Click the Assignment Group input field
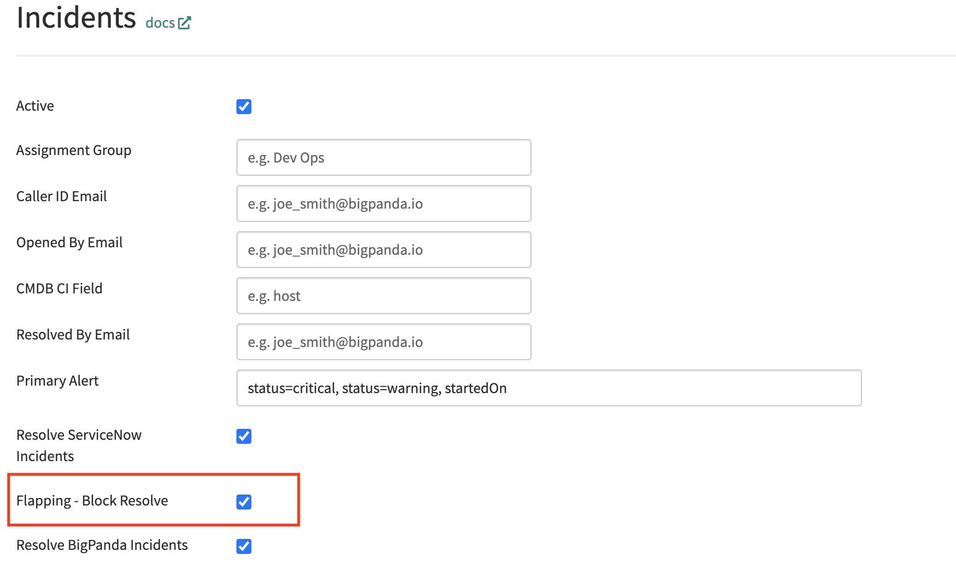The height and width of the screenshot is (566, 956). point(383,157)
